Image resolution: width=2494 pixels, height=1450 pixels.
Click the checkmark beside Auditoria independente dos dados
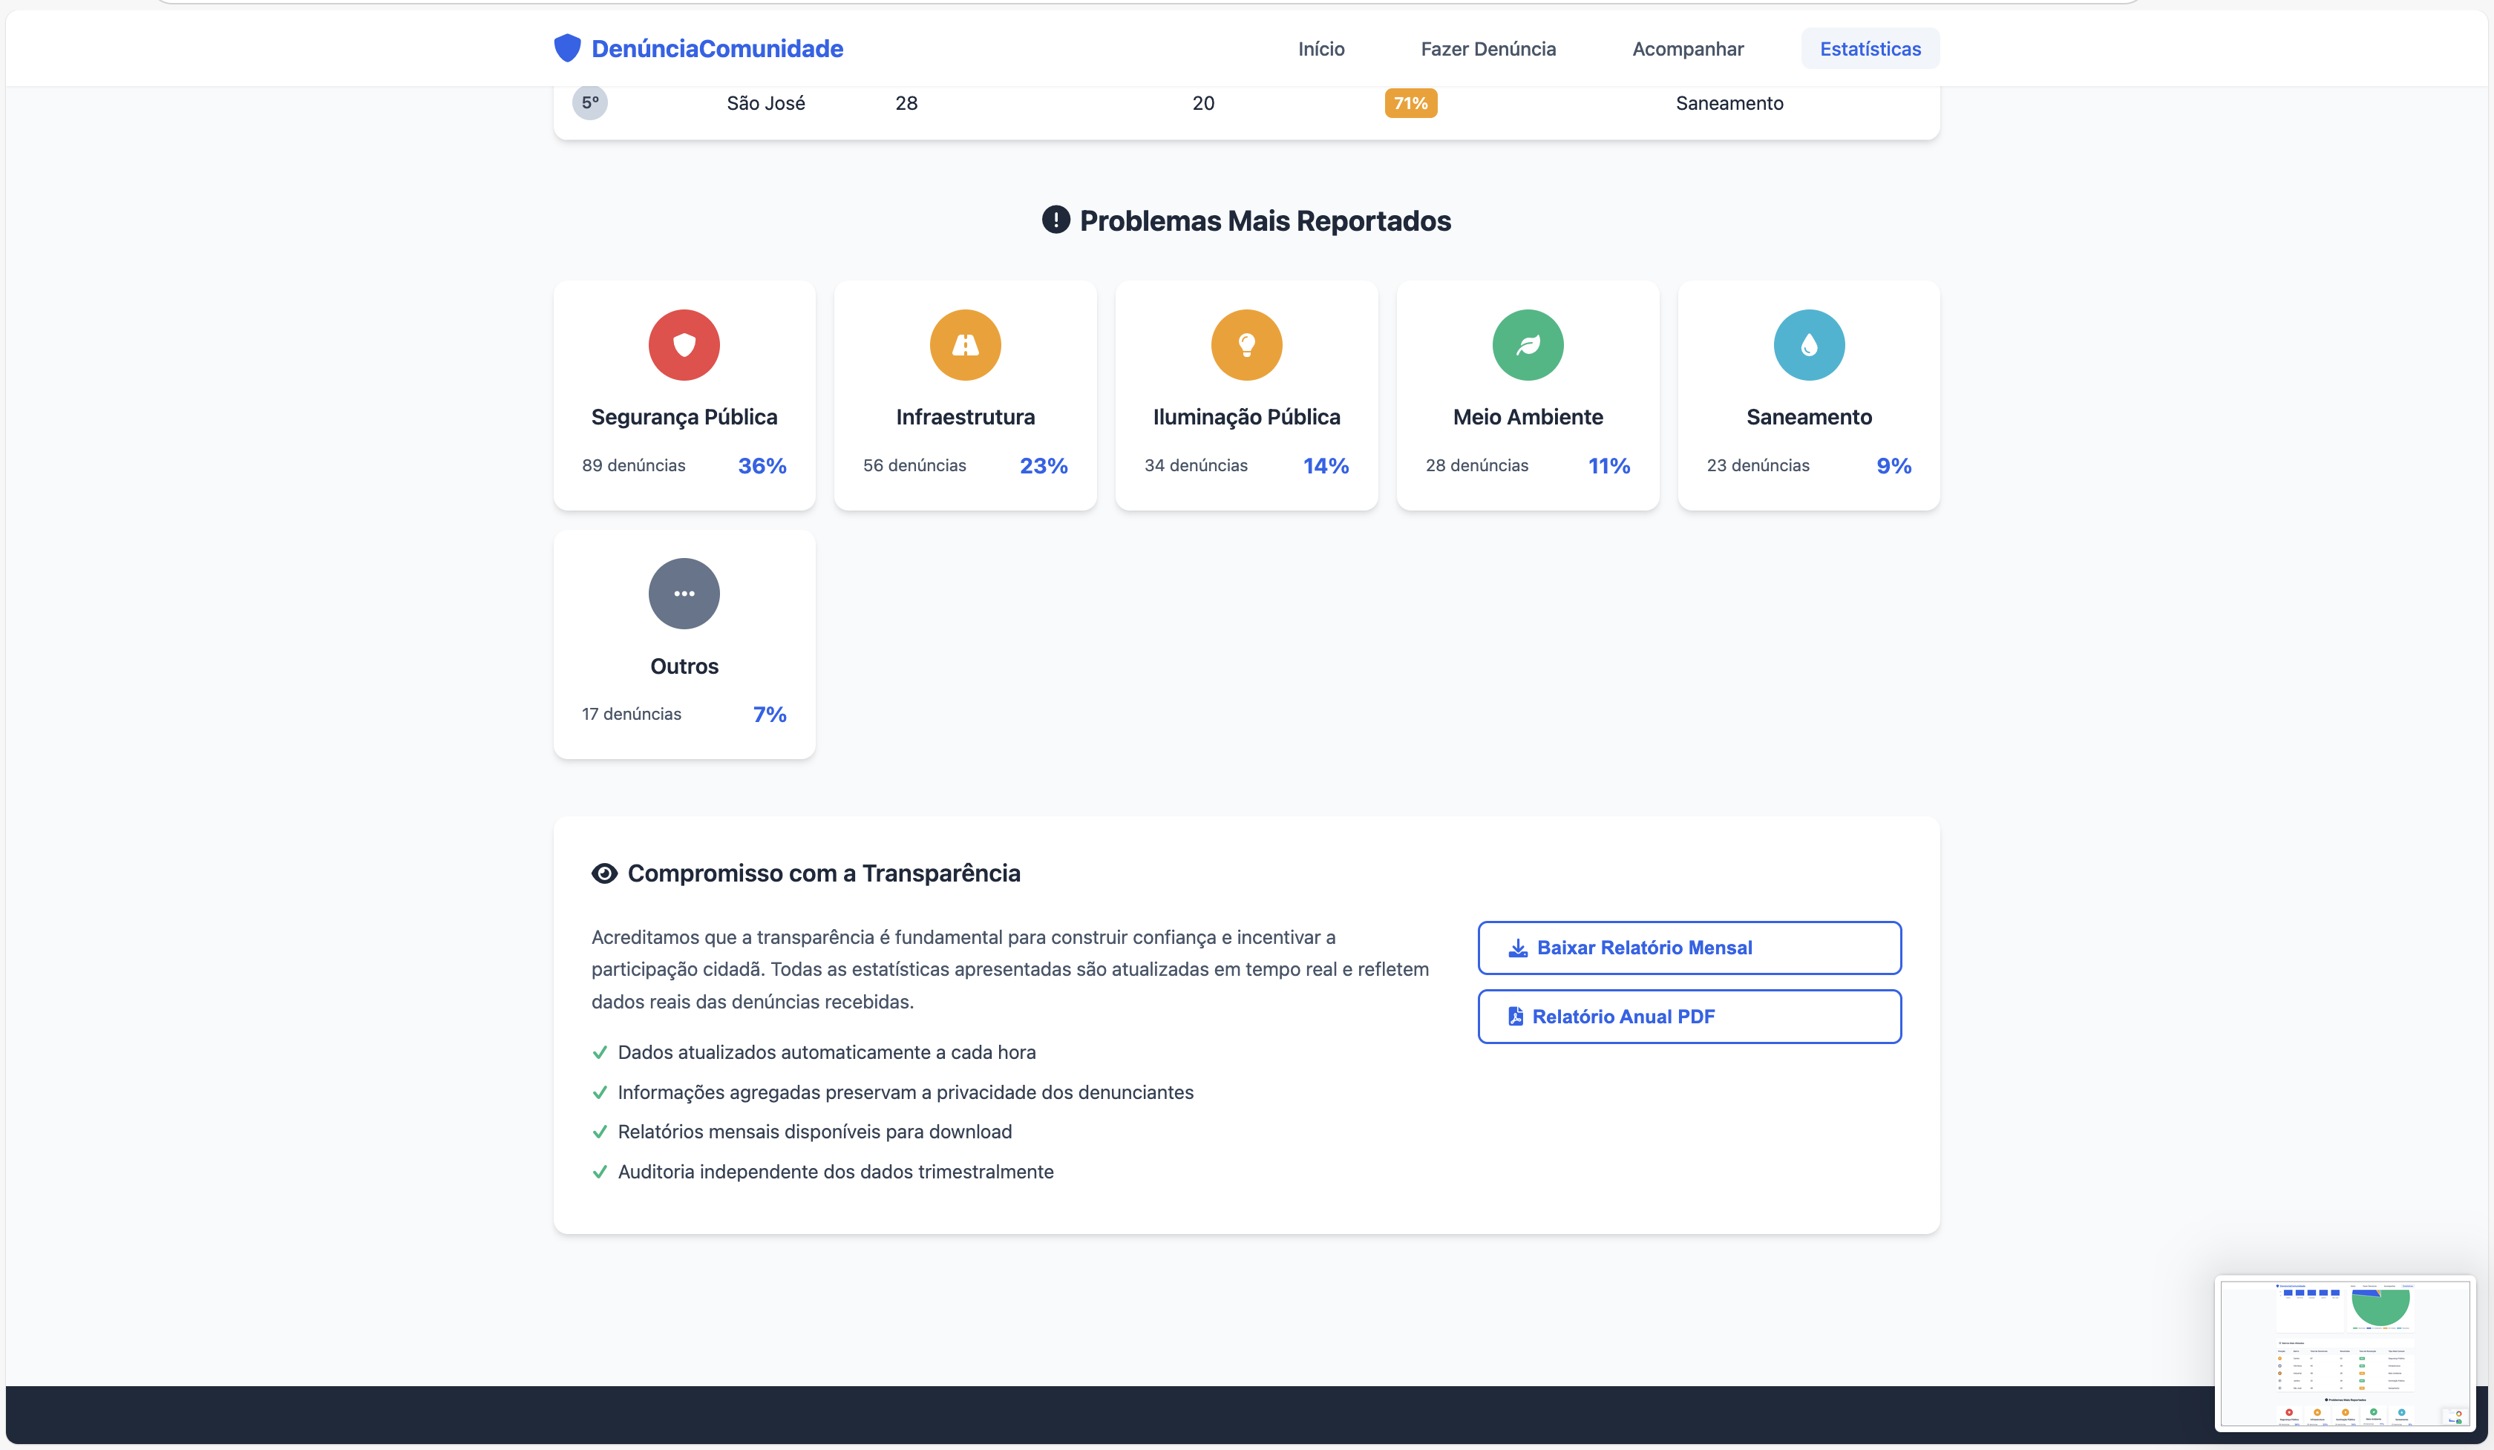(600, 1172)
